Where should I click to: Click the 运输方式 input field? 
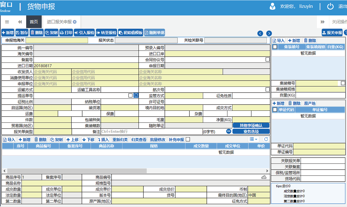coord(53,90)
